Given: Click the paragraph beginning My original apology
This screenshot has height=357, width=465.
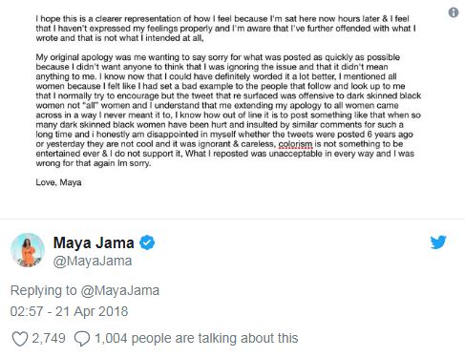Looking at the screenshot, I should pyautogui.click(x=228, y=110).
